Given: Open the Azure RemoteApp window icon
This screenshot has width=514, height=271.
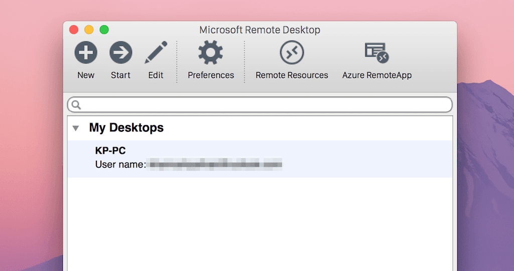Looking at the screenshot, I should [377, 53].
